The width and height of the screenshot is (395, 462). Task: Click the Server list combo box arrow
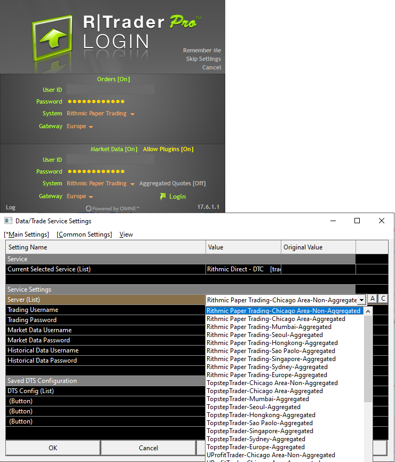(361, 300)
